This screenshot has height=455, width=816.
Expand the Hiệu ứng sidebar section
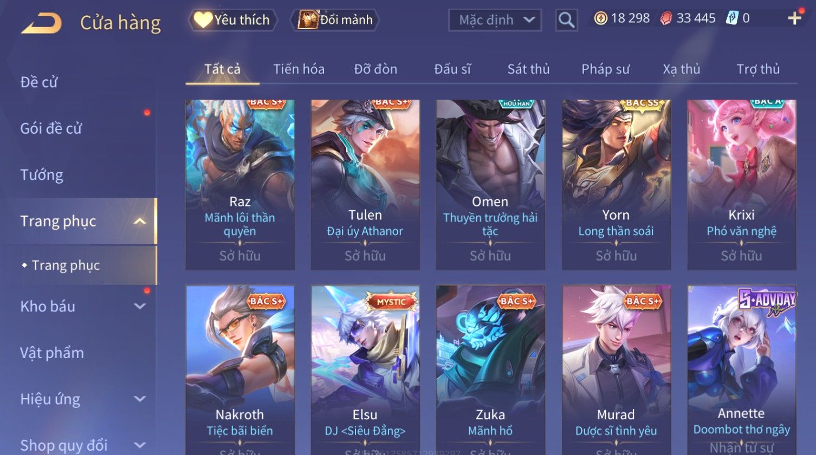(x=140, y=399)
